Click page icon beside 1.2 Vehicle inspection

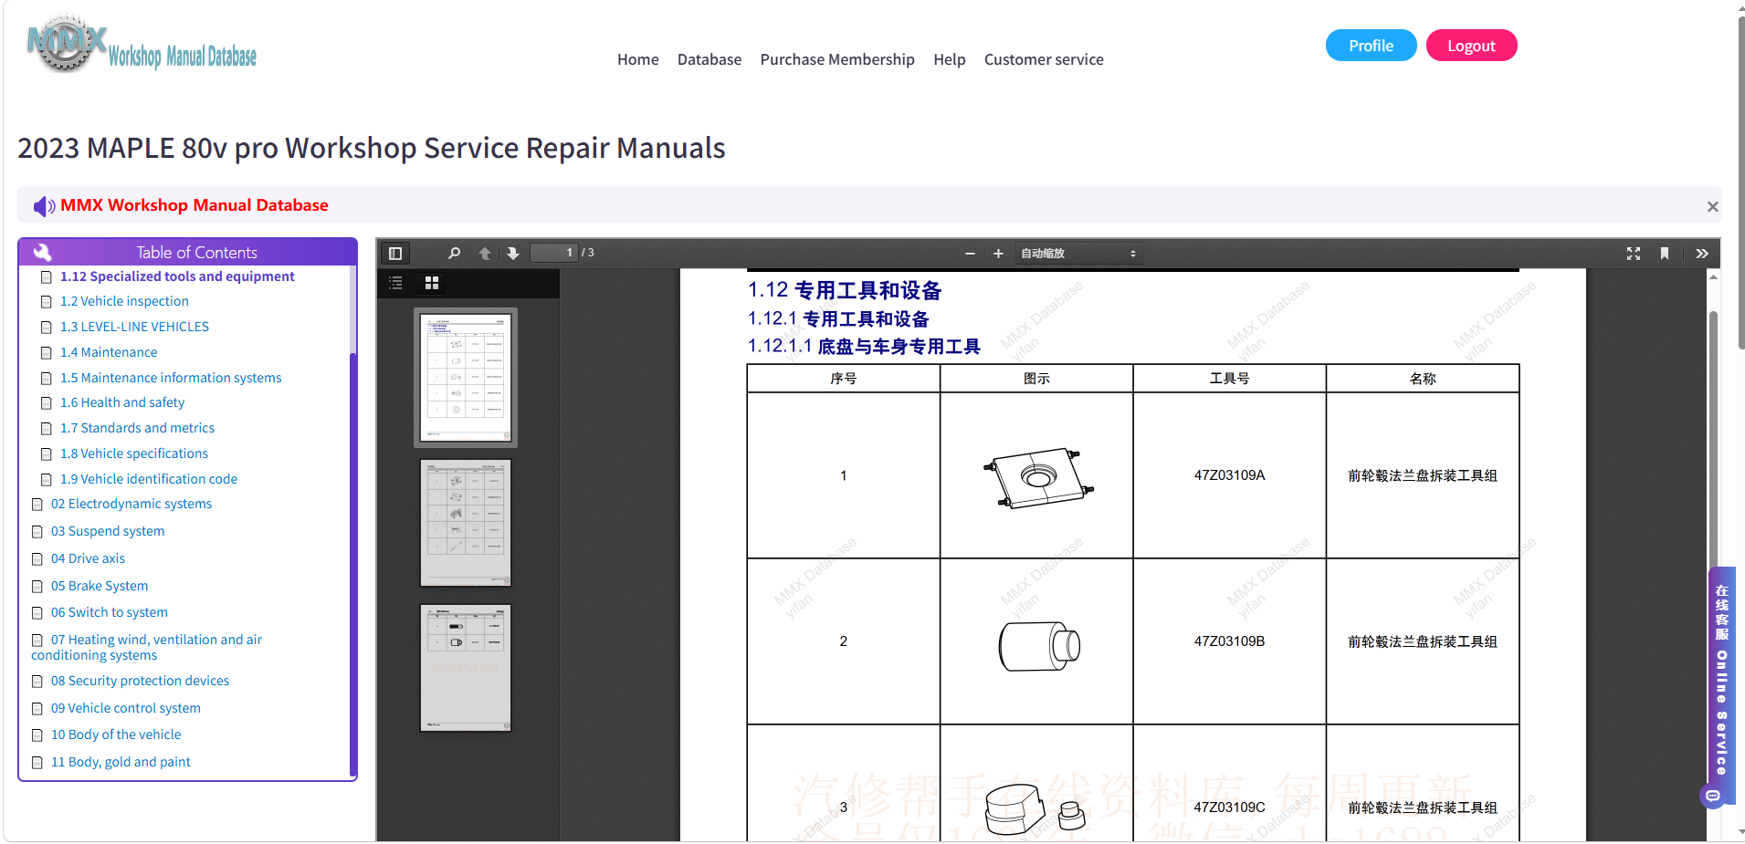(46, 302)
